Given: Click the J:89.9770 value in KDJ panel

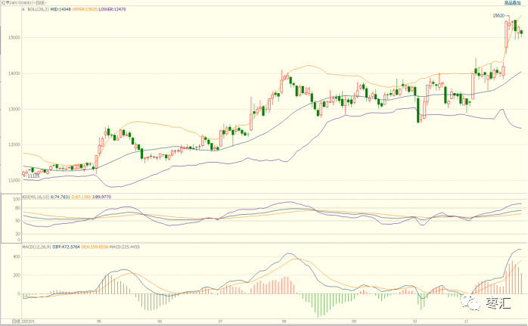Looking at the screenshot, I should [x=101, y=197].
